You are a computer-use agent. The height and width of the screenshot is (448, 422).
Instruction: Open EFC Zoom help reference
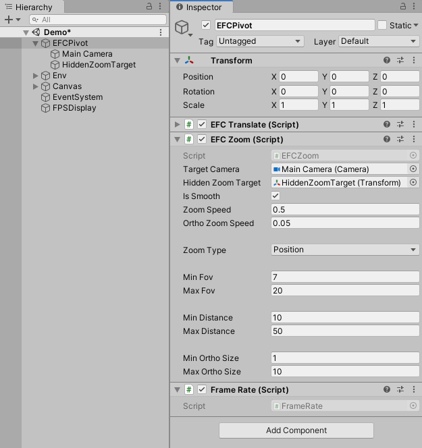tap(386, 139)
